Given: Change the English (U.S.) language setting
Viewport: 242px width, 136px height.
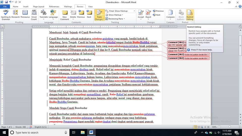Looking at the screenshot, I should pos(41,127).
